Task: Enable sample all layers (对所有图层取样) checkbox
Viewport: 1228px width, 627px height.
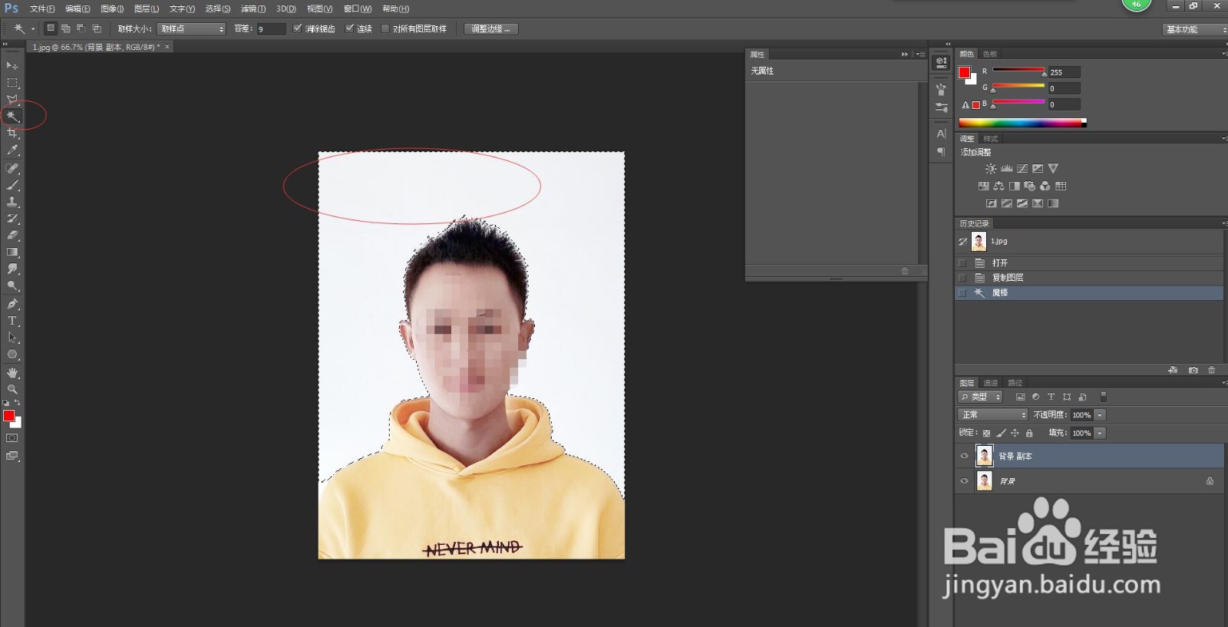Action: point(385,28)
